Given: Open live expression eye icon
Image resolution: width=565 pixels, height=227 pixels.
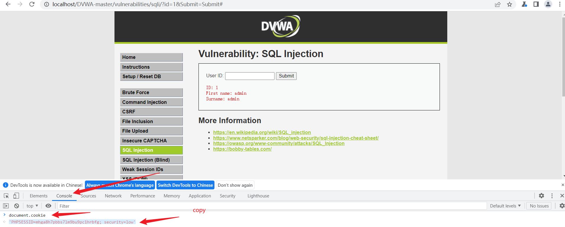Looking at the screenshot, I should [x=49, y=206].
